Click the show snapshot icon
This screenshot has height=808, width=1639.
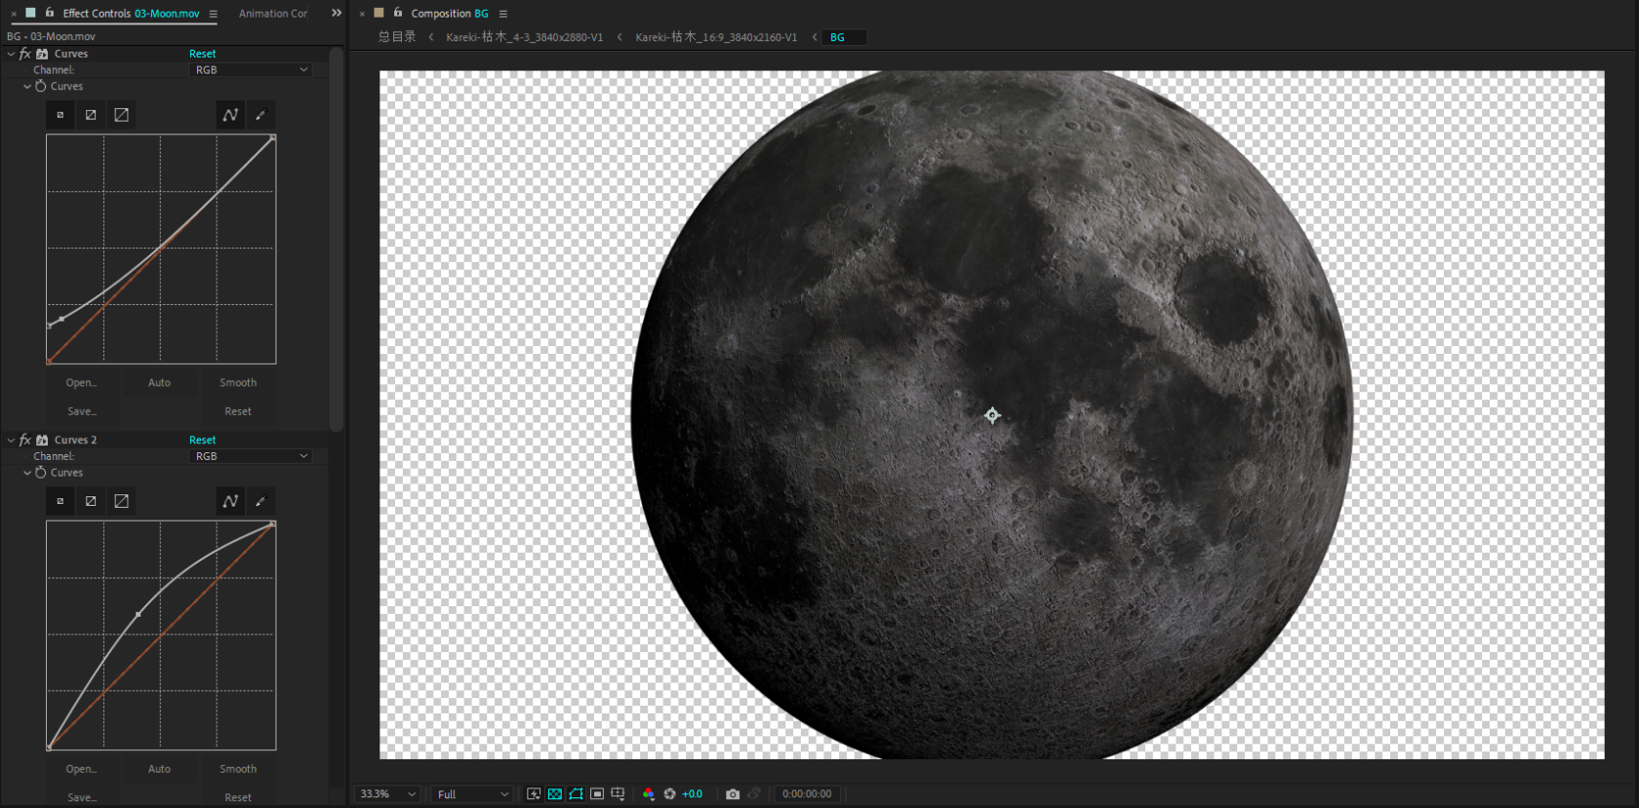(754, 794)
